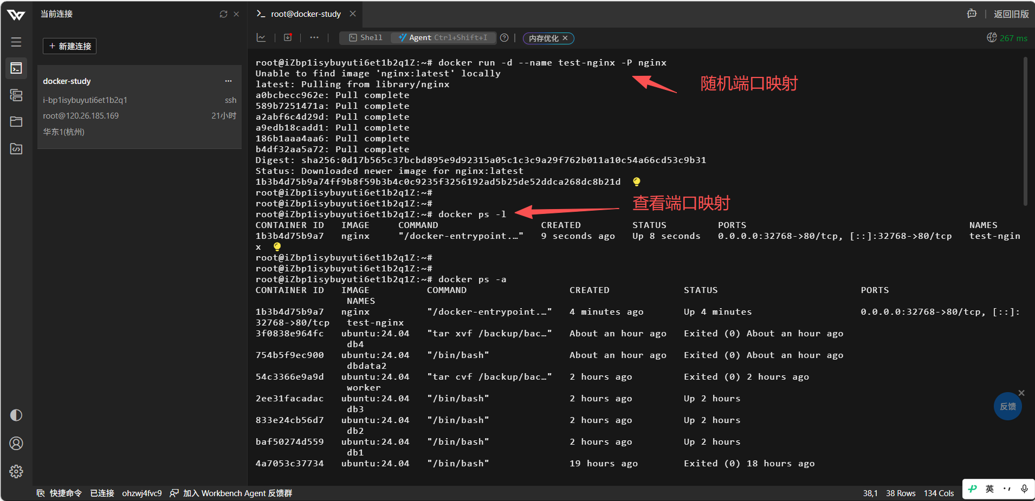Viewport: 1035px width, 501px height.
Task: Click the region label 华东1(杭州)
Action: (63, 132)
